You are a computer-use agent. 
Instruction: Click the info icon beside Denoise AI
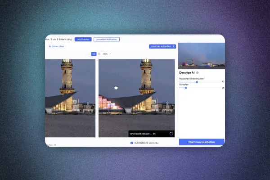[x=198, y=73]
